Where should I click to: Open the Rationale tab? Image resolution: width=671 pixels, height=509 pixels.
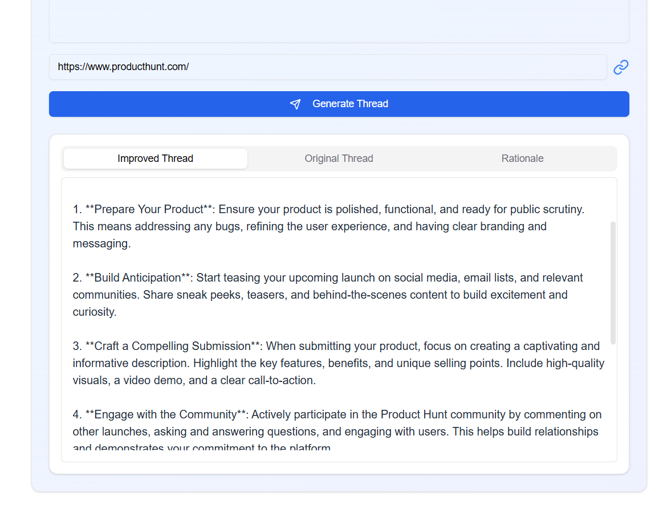(523, 158)
